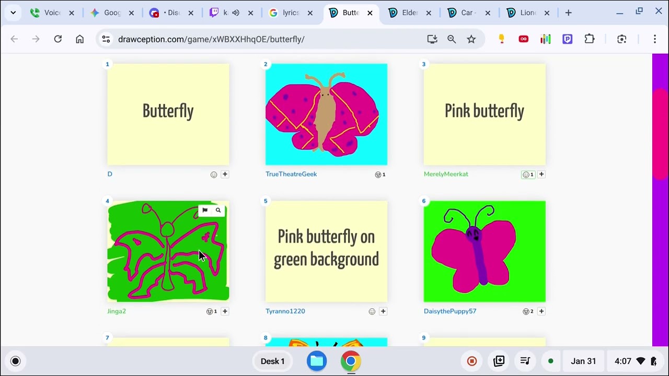The width and height of the screenshot is (669, 376).
Task: Zoom into the Jinga2 drawing with magnifier icon
Action: tap(218, 210)
